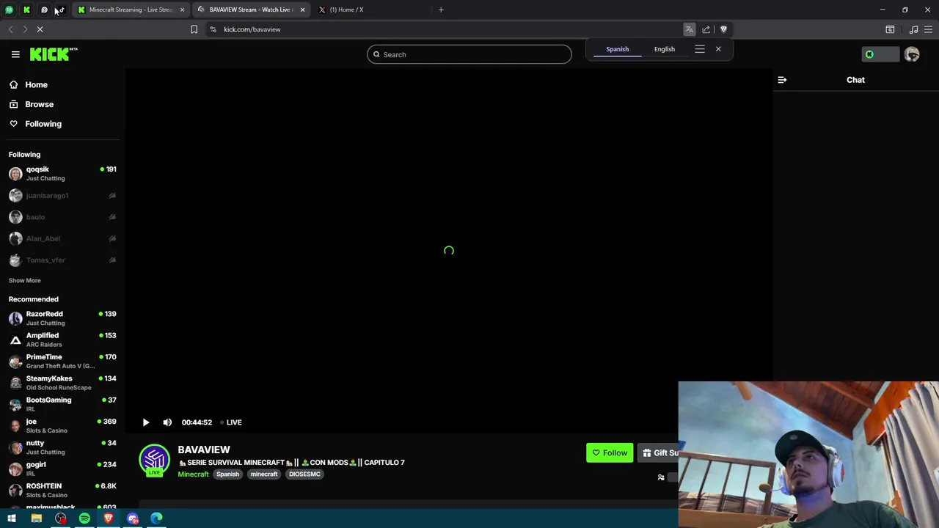Image resolution: width=939 pixels, height=528 pixels.
Task: Collapse the chat panel arrow icon
Action: pyautogui.click(x=782, y=80)
